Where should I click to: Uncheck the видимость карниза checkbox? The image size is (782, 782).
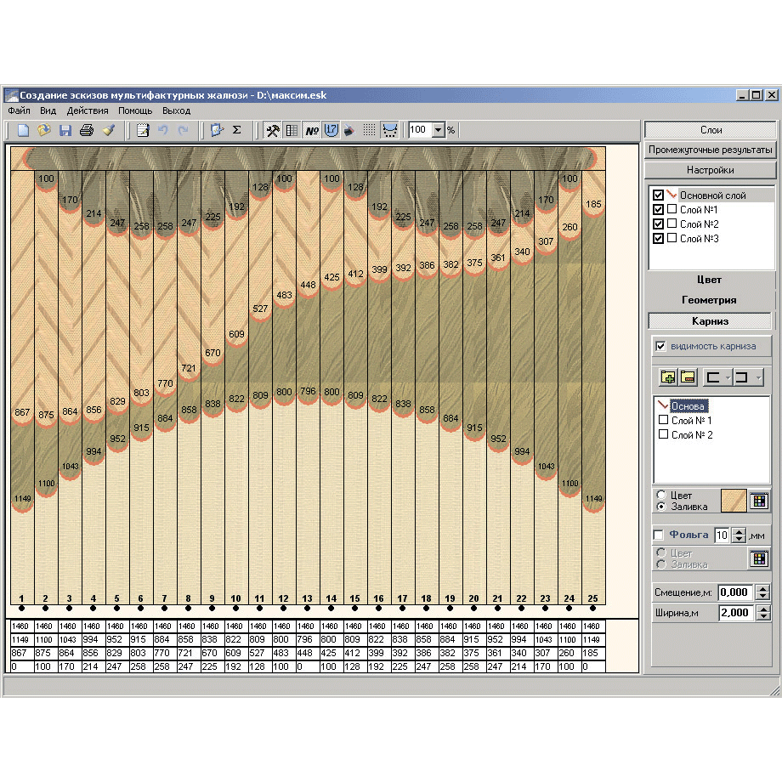[x=660, y=347]
